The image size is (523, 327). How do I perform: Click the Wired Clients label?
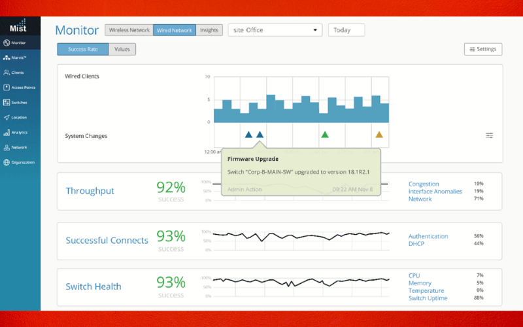point(82,76)
